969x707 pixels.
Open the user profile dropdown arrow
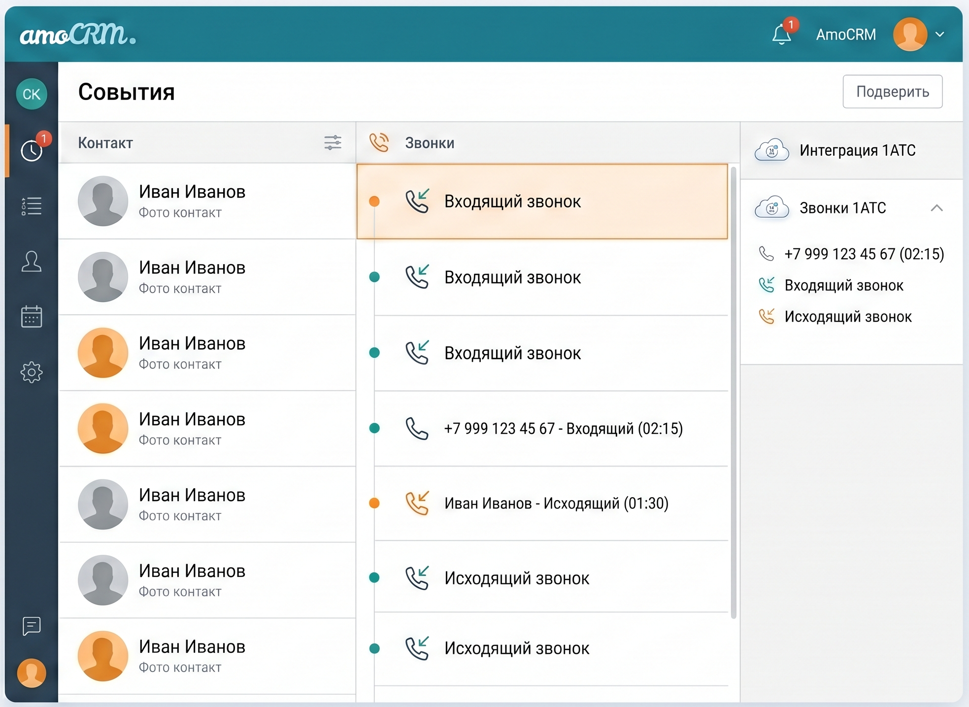[939, 34]
